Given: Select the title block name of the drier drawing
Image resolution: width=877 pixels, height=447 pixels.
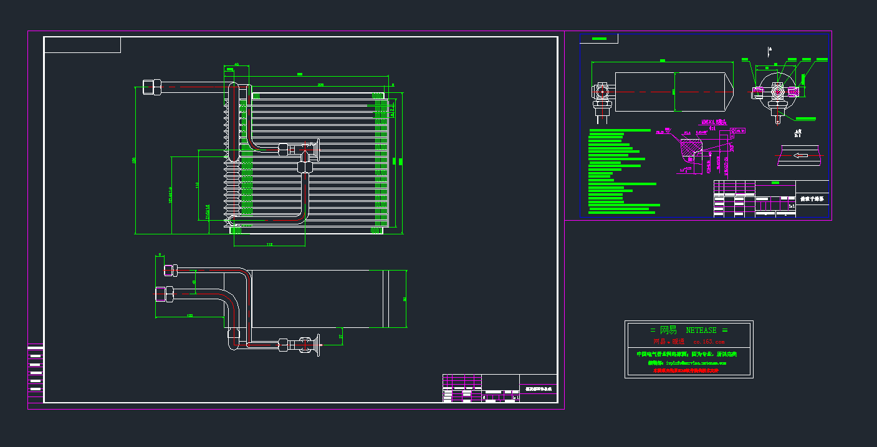Looking at the screenshot, I should pos(813,199).
